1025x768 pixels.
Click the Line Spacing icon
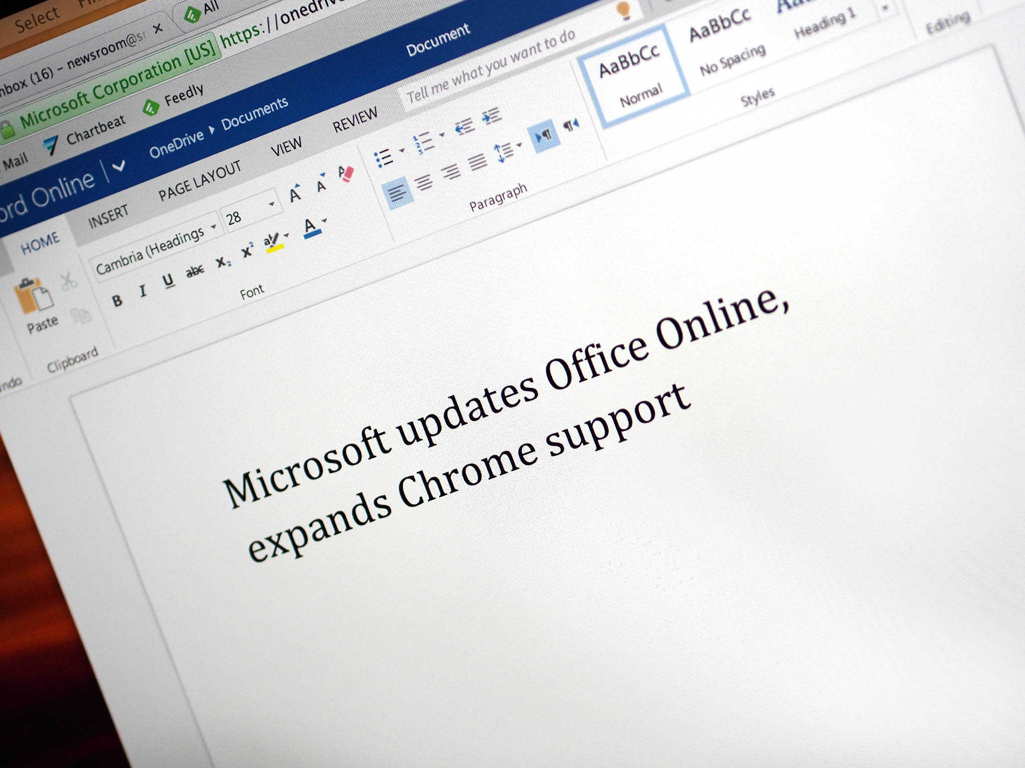pos(503,152)
